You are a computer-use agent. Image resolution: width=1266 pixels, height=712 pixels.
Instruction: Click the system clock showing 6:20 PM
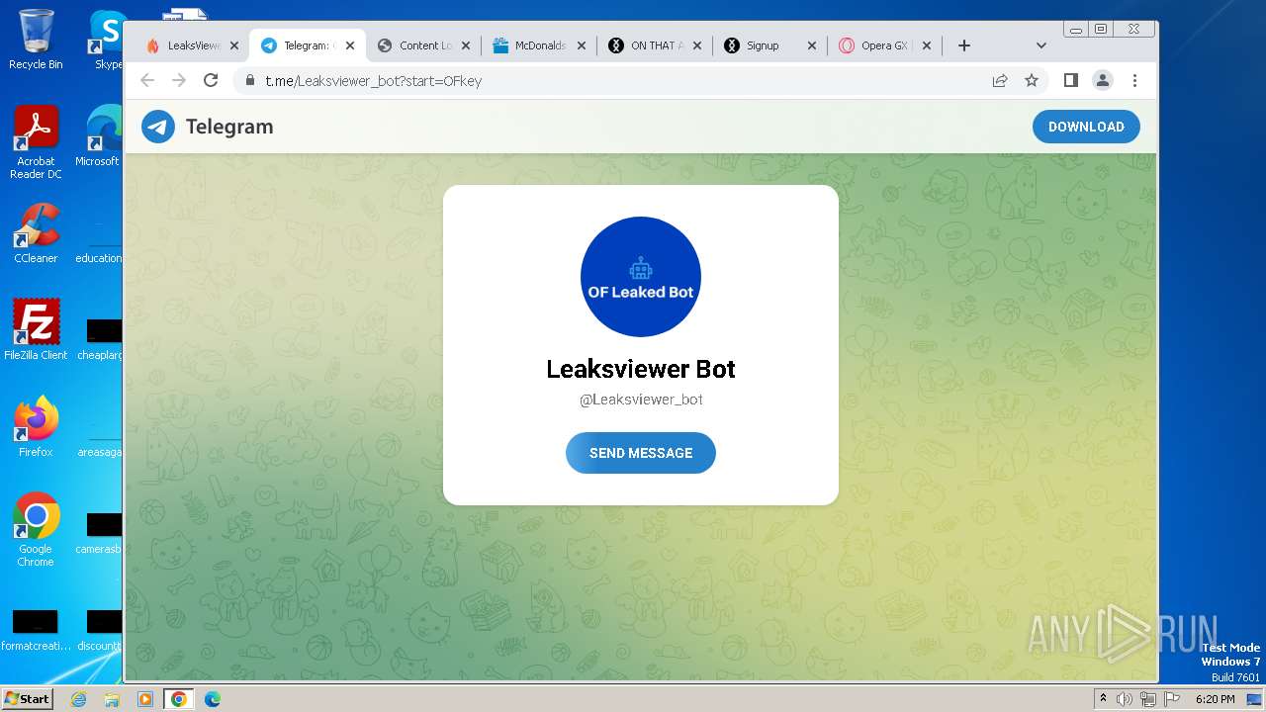click(1215, 699)
